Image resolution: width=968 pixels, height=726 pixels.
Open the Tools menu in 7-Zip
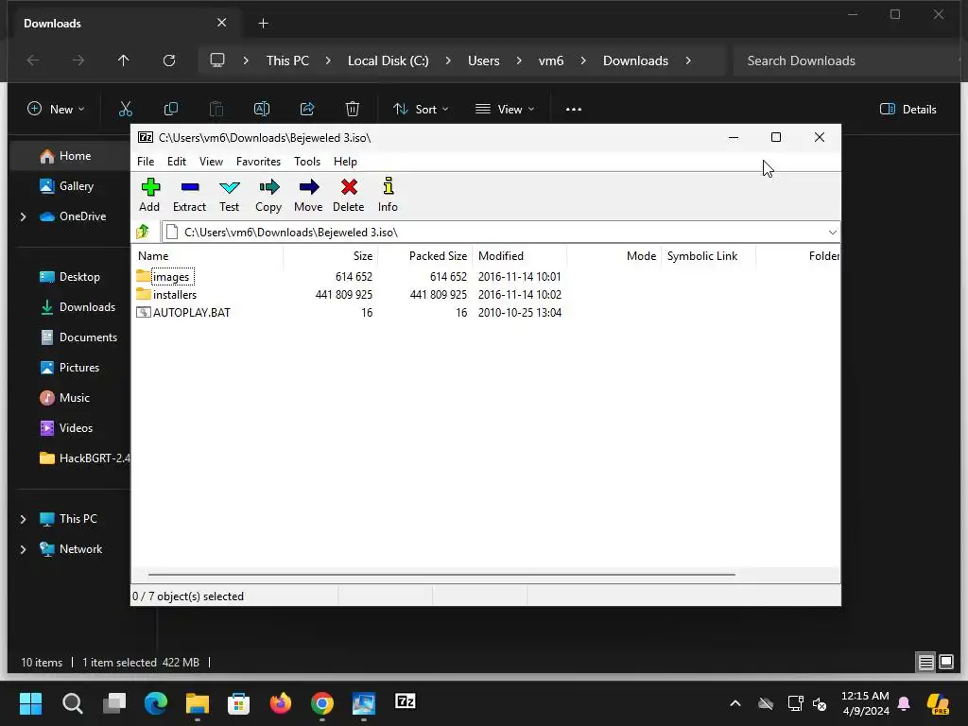(x=307, y=161)
